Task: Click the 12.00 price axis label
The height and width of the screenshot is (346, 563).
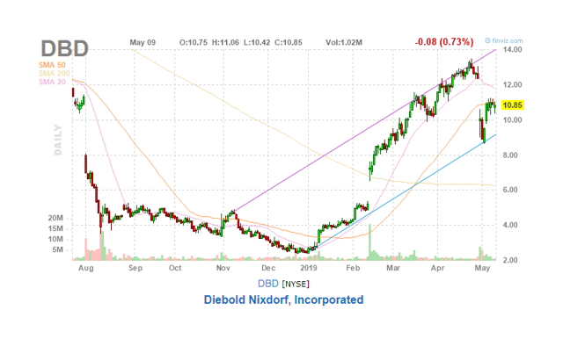Action: coord(512,85)
